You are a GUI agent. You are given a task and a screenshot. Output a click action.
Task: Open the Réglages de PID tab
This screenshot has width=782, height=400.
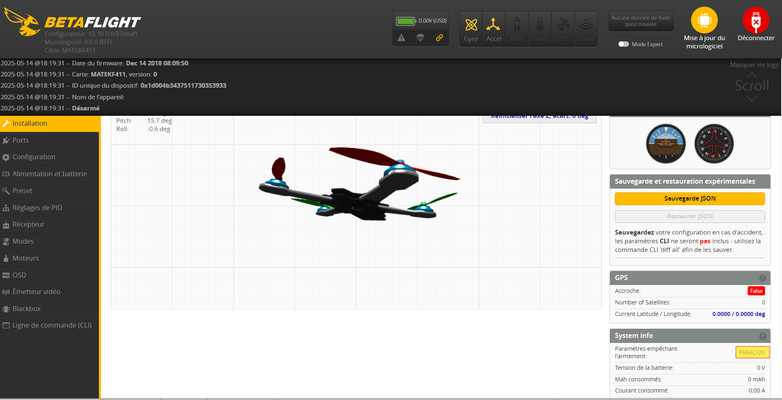click(x=37, y=208)
